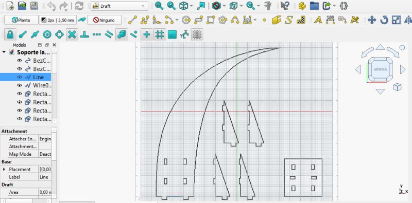Screen dimensions: 412x203
Task: Select the Draft Line tool
Action: (133, 20)
